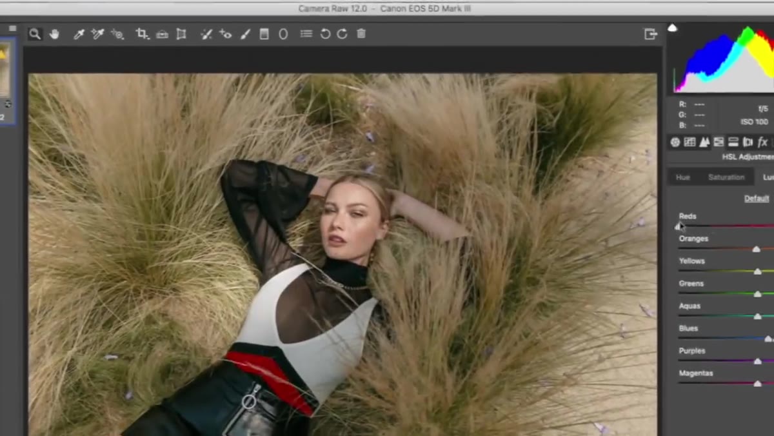Select the Crop tool
The width and height of the screenshot is (774, 436).
pyautogui.click(x=142, y=34)
